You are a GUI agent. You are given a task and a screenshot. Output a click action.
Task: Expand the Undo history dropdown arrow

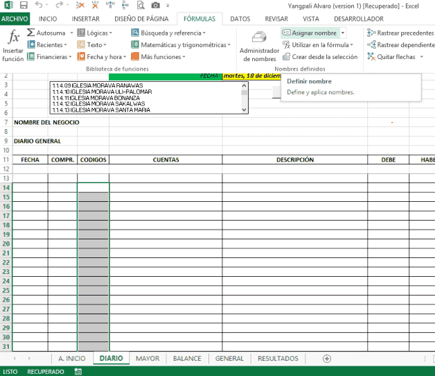tap(46, 5)
